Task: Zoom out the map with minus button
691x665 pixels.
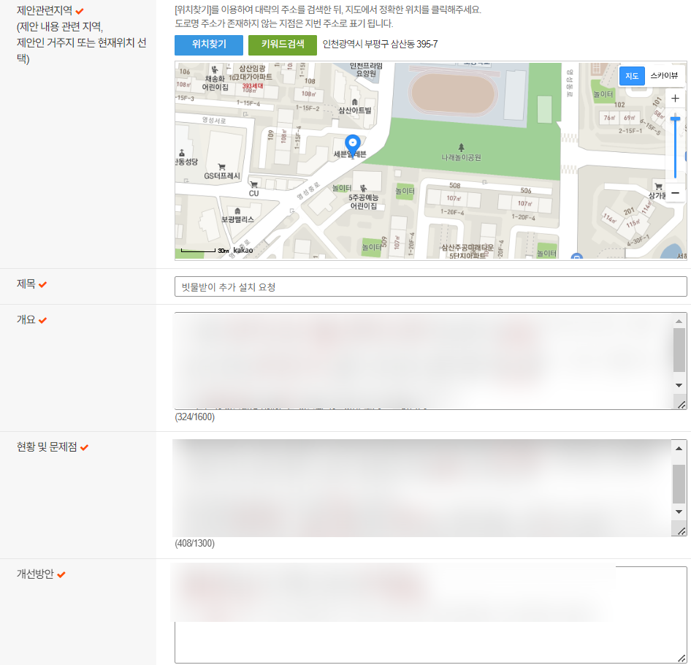Action: [675, 193]
